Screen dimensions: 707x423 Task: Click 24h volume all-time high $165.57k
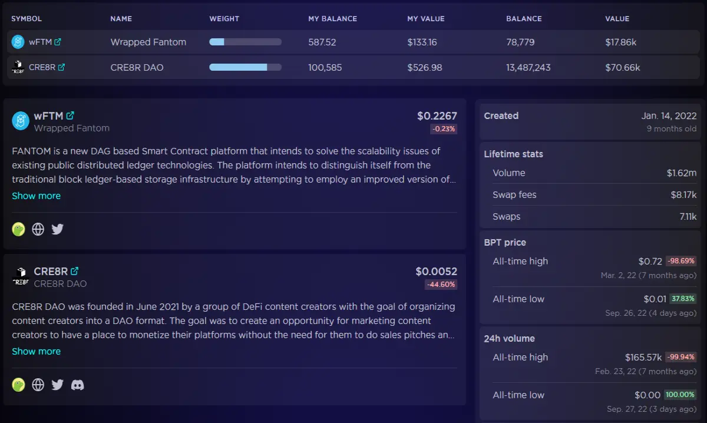pyautogui.click(x=643, y=357)
